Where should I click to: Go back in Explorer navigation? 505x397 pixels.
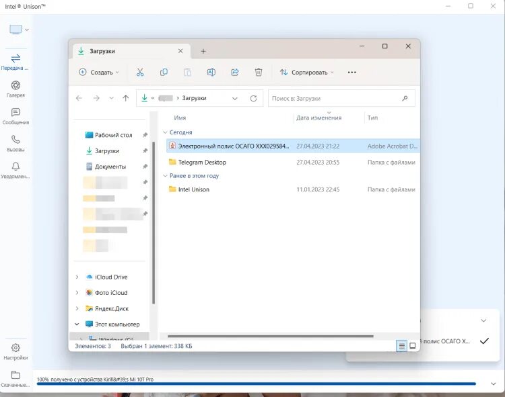79,98
